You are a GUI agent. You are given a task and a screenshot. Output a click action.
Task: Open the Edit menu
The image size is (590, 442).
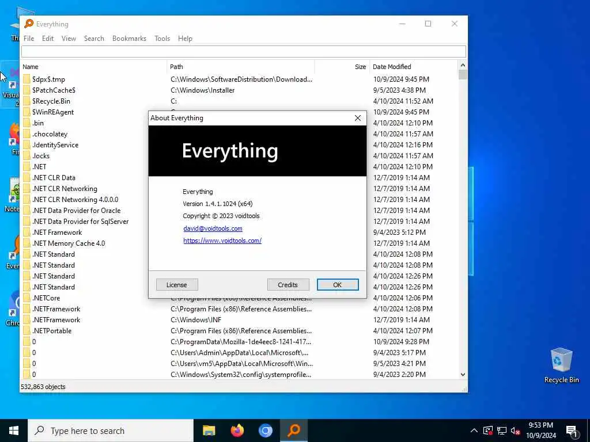pos(48,39)
